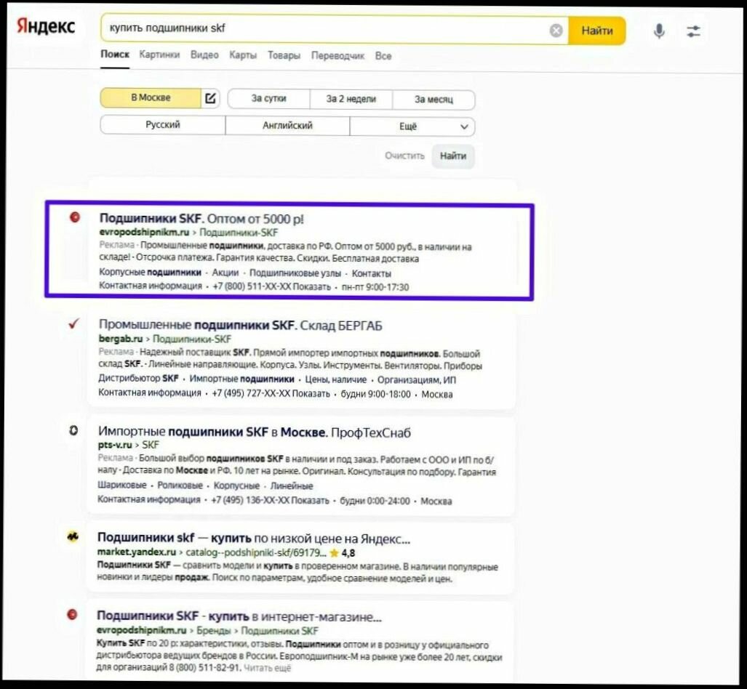Show phone +7 (495) 727-XX-XX

pyautogui.click(x=271, y=393)
